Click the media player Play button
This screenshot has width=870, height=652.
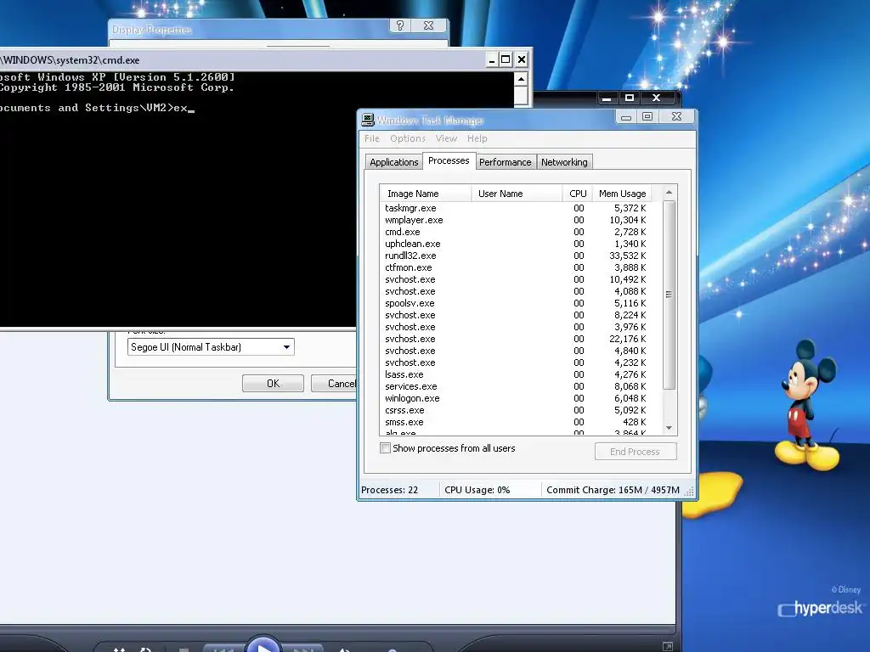click(264, 645)
